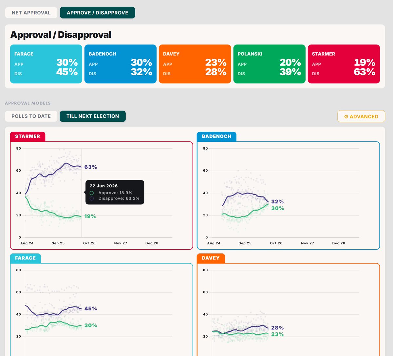This screenshot has height=356, width=393.
Task: Choose the Till Next Election view
Action: 93,116
